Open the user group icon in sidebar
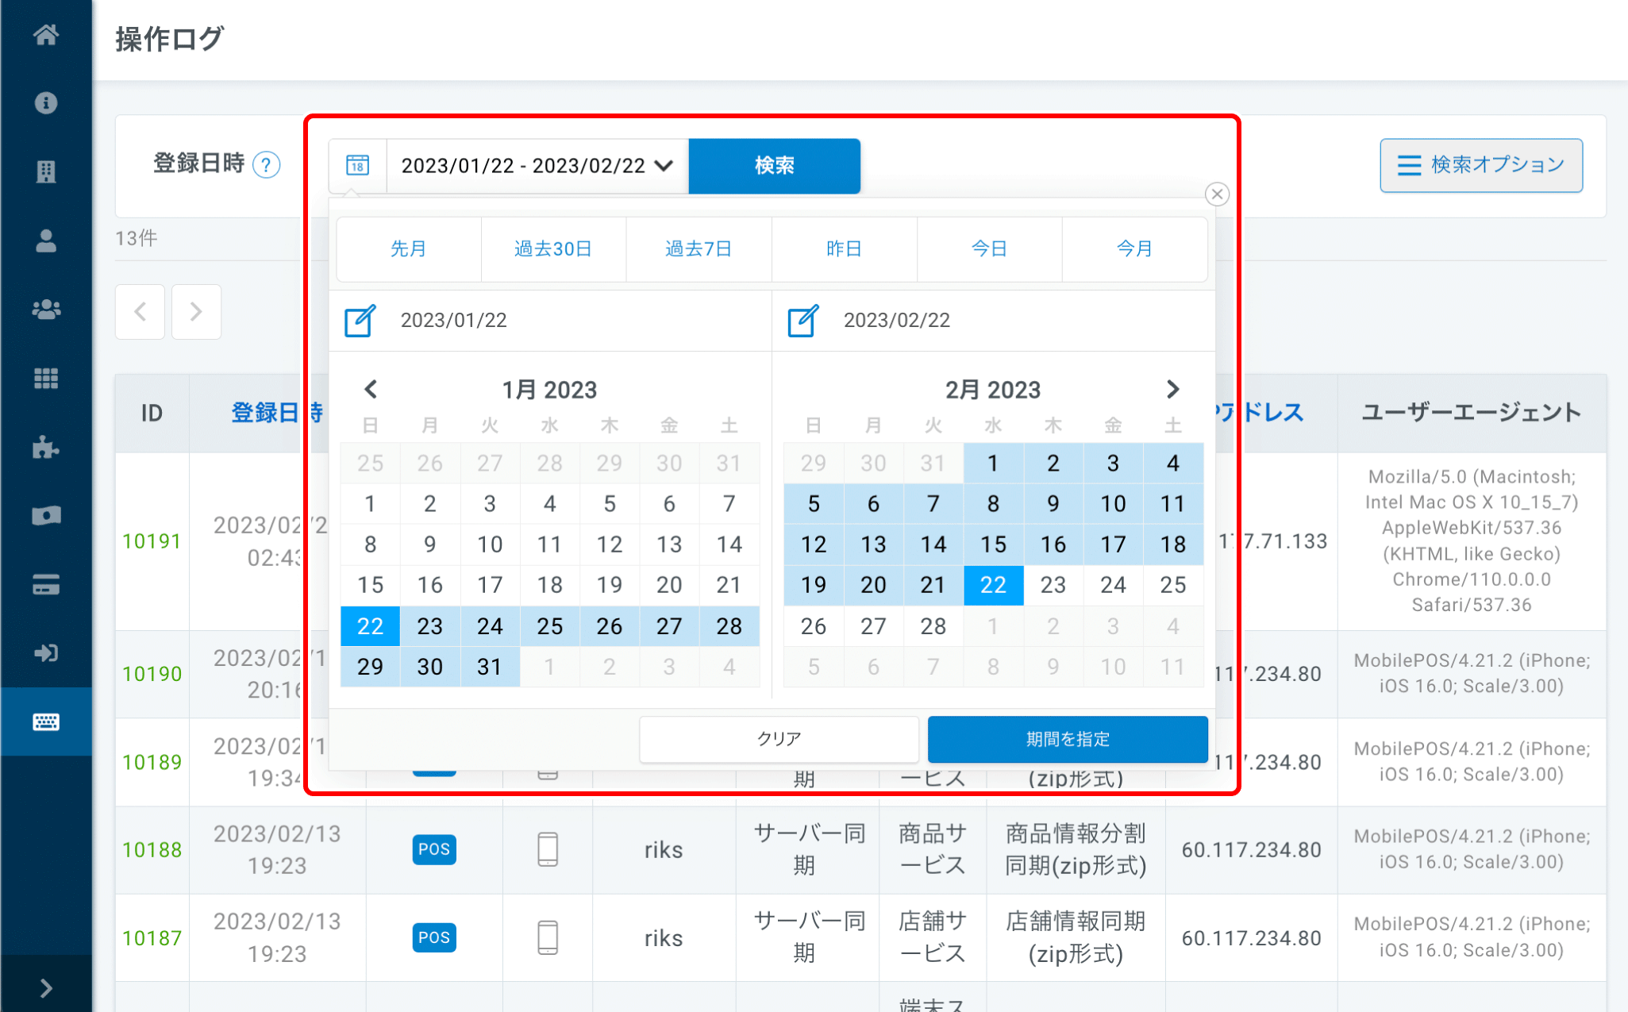 click(x=46, y=310)
